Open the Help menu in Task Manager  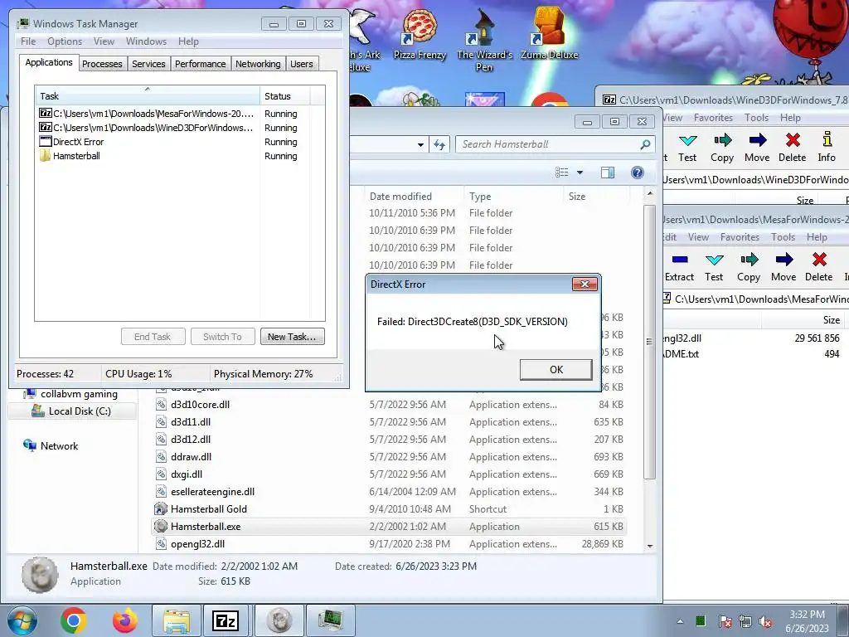click(188, 41)
